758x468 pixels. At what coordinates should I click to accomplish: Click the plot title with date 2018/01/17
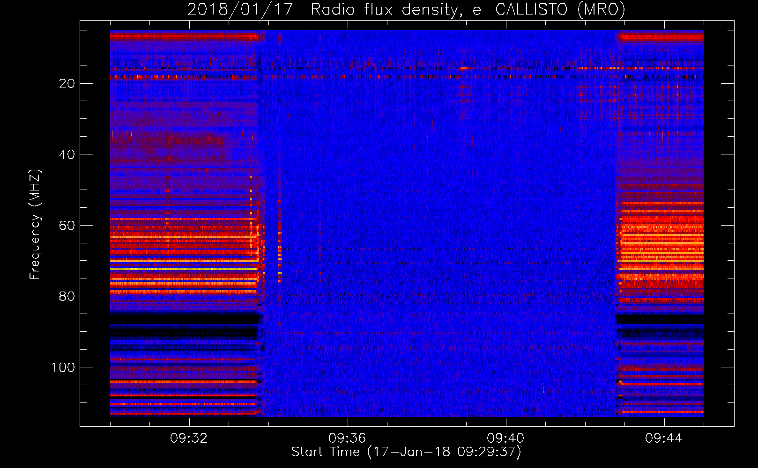[406, 9]
